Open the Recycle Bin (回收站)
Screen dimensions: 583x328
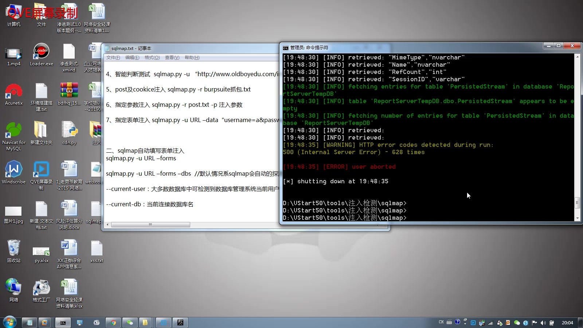[14, 251]
